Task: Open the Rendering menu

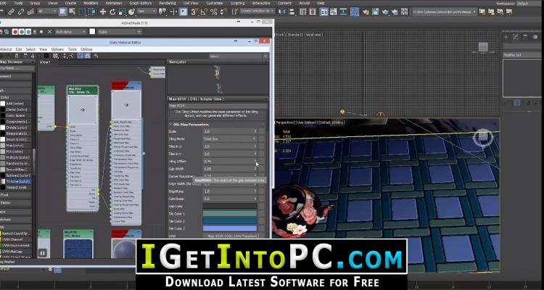Action: 168,3
